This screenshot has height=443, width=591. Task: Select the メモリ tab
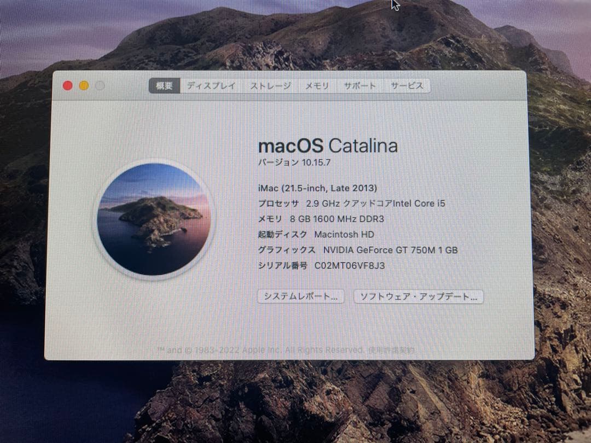317,86
